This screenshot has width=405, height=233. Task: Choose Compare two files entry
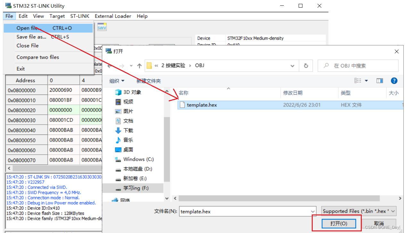pos(48,57)
